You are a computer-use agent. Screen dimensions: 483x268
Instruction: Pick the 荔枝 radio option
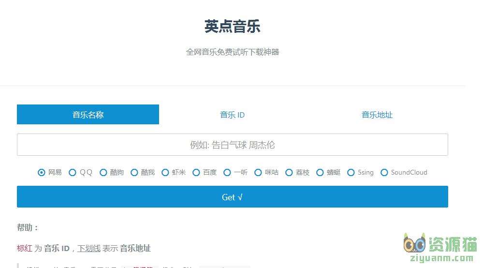tap(289, 173)
